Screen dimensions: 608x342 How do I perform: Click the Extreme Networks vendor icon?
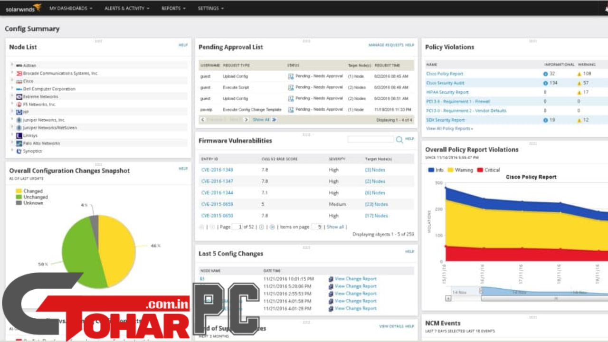[x=19, y=96]
